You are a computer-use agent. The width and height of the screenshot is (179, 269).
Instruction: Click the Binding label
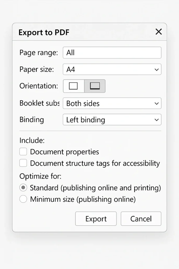coord(32,120)
